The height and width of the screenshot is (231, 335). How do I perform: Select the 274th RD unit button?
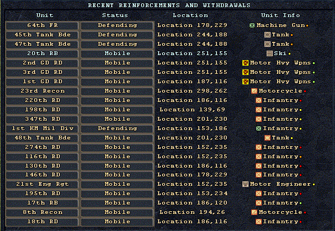[42, 147]
